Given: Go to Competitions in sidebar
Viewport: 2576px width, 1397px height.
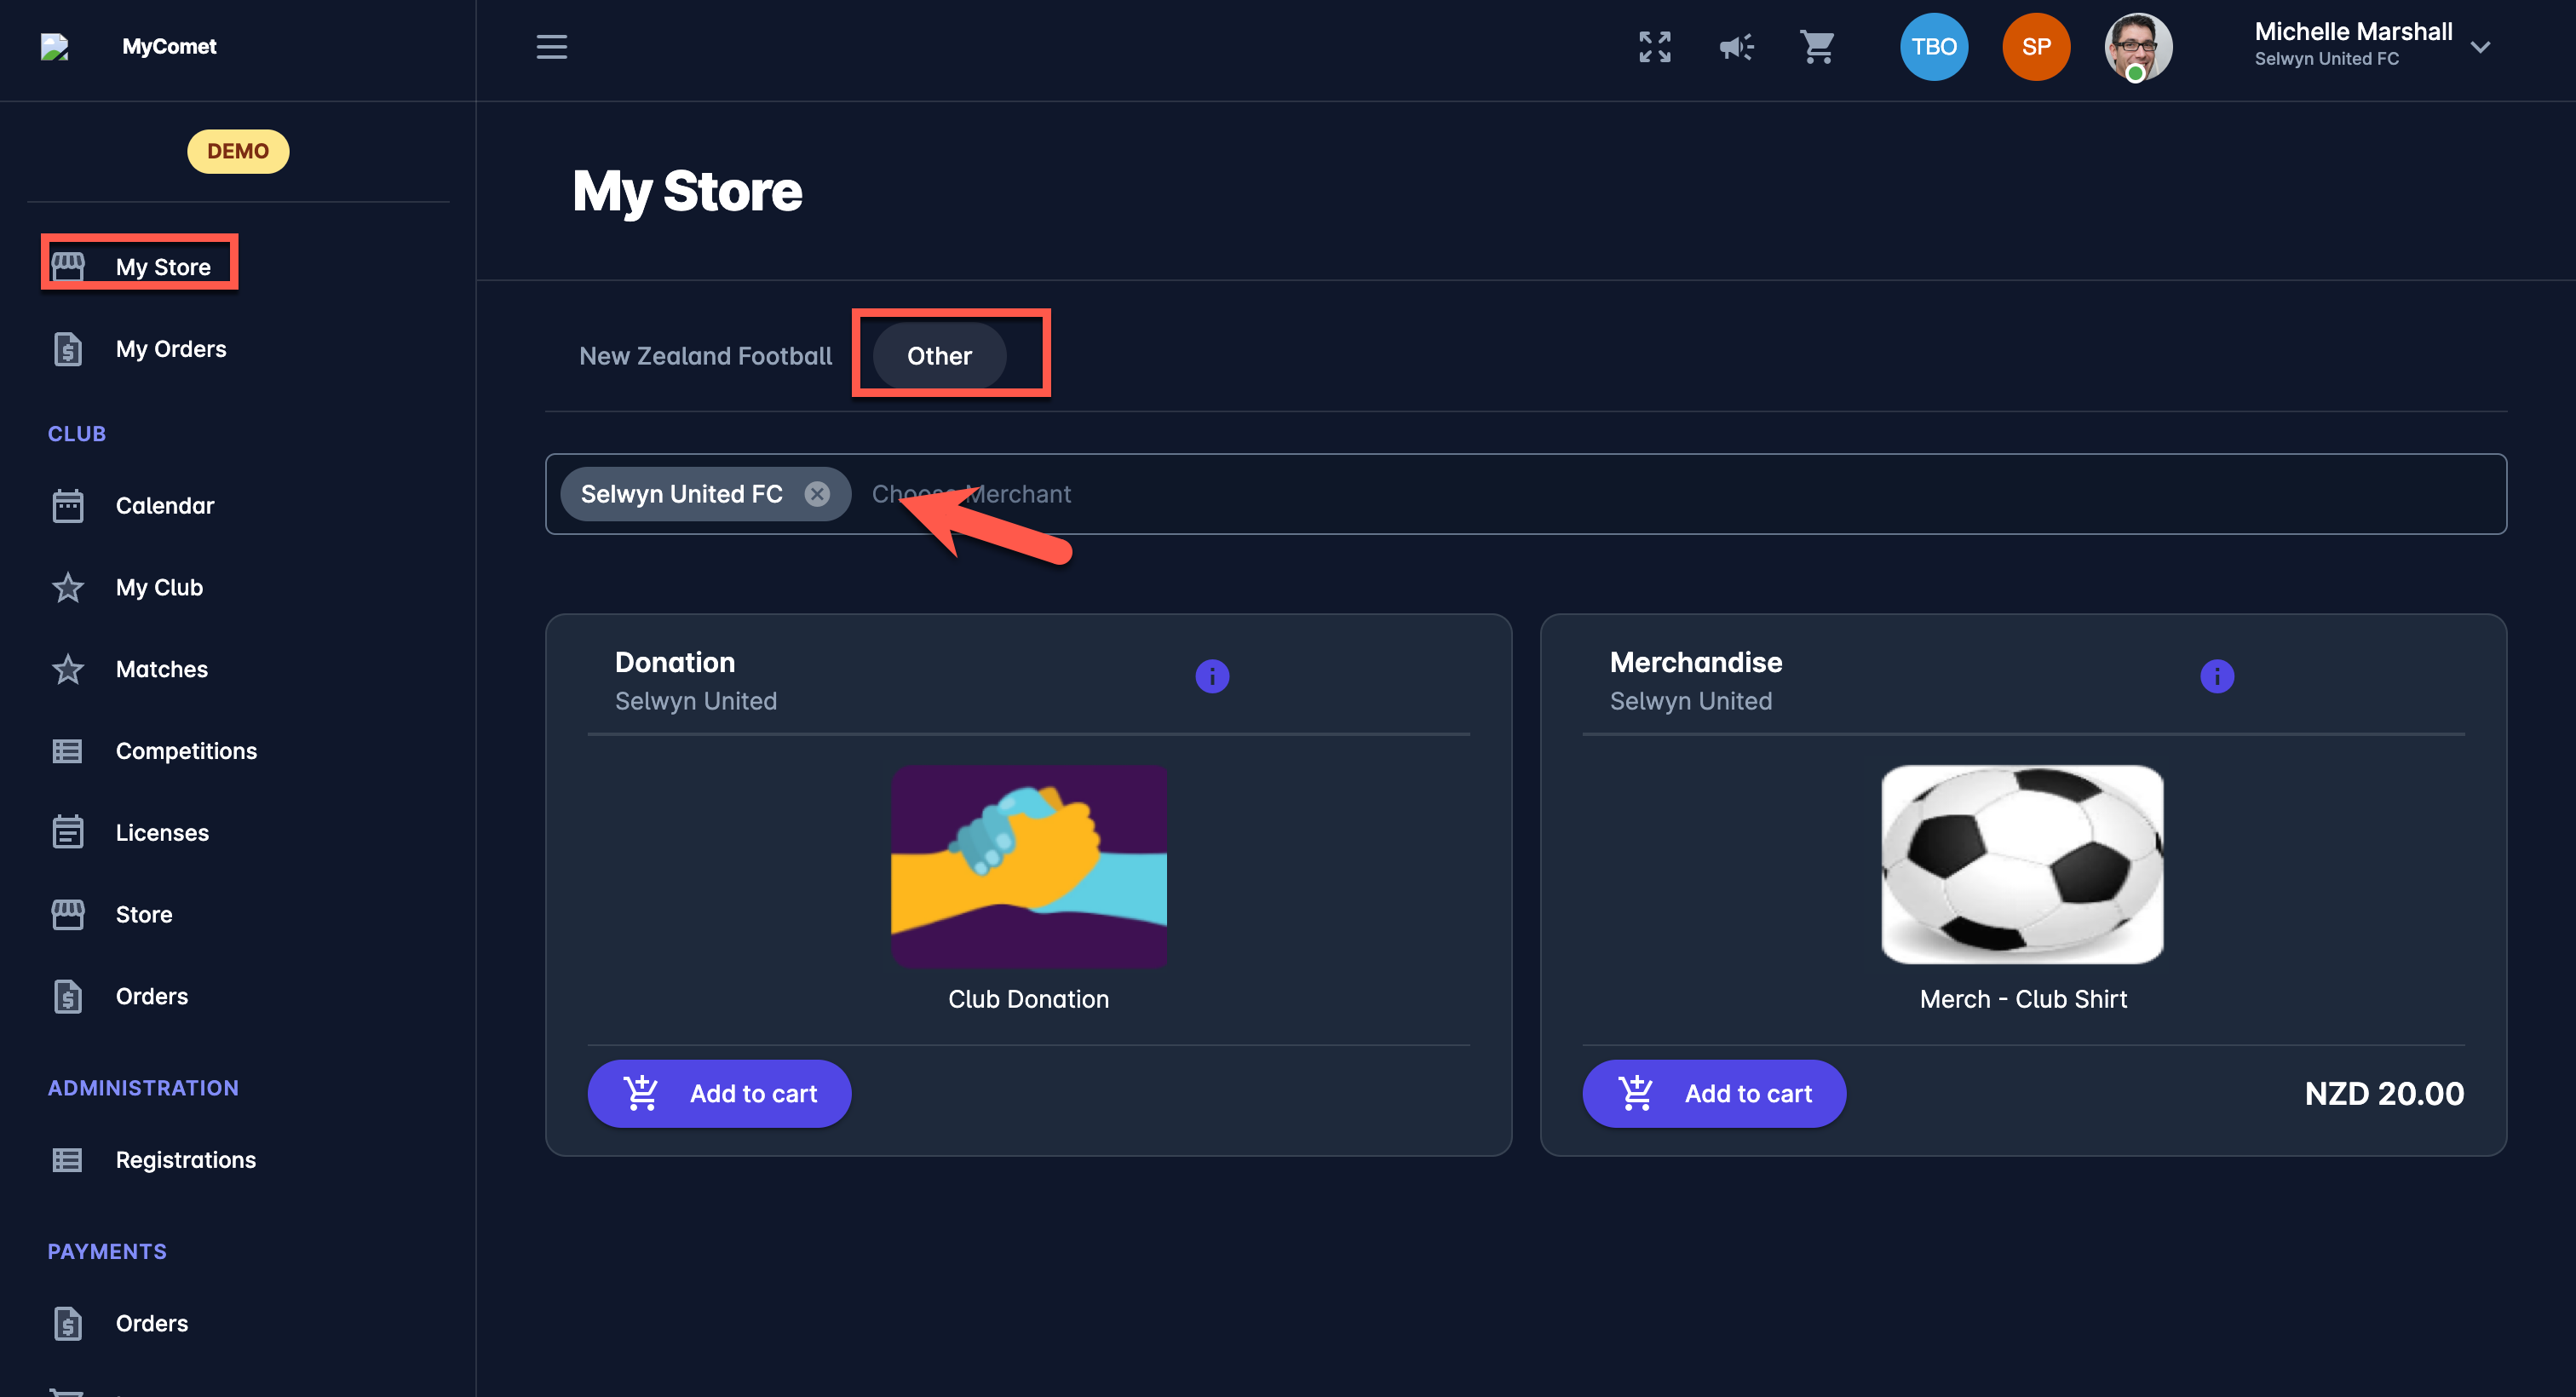Looking at the screenshot, I should point(186,751).
